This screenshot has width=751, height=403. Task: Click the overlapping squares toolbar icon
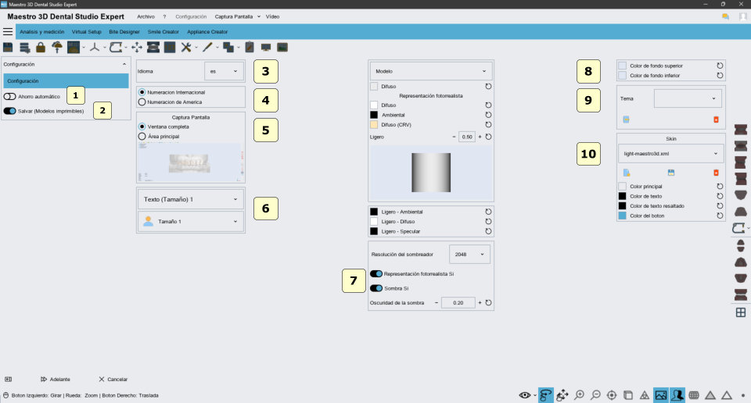(x=228, y=47)
